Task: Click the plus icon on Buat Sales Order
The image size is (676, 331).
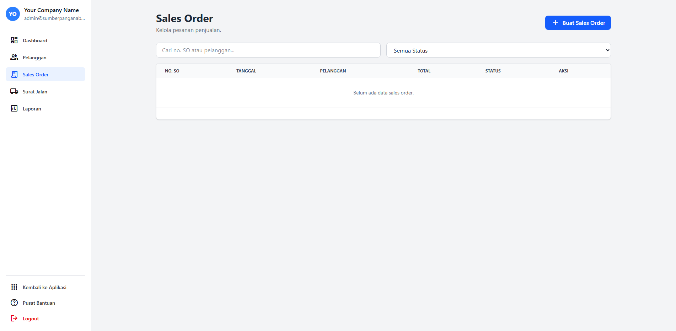Action: [555, 22]
